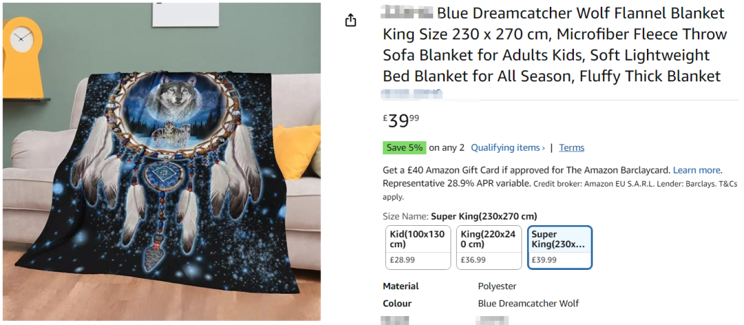The width and height of the screenshot is (744, 325).
Task: Click the Polyester material value
Action: [x=497, y=286]
